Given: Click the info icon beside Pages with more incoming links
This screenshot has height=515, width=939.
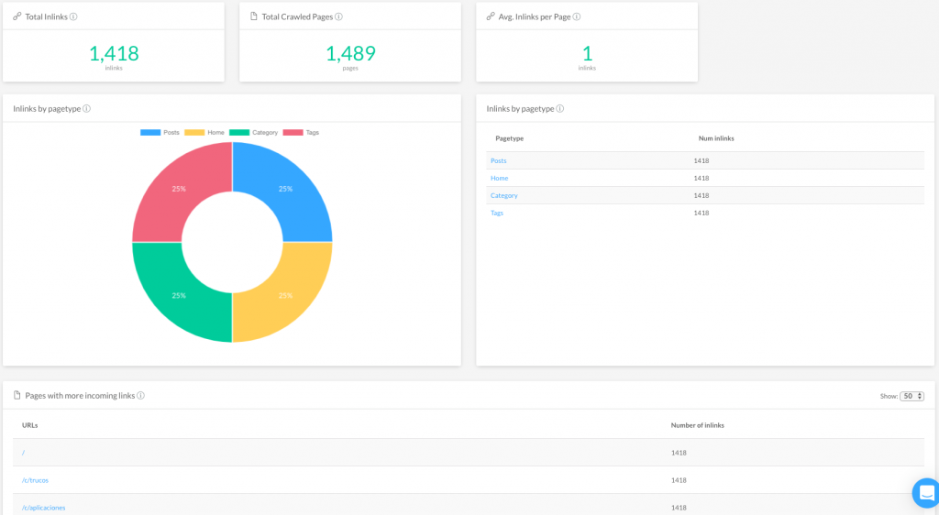Looking at the screenshot, I should pyautogui.click(x=140, y=395).
